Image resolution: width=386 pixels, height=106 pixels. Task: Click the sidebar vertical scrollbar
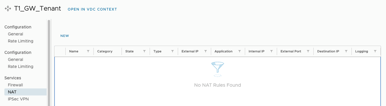[x=49, y=61]
